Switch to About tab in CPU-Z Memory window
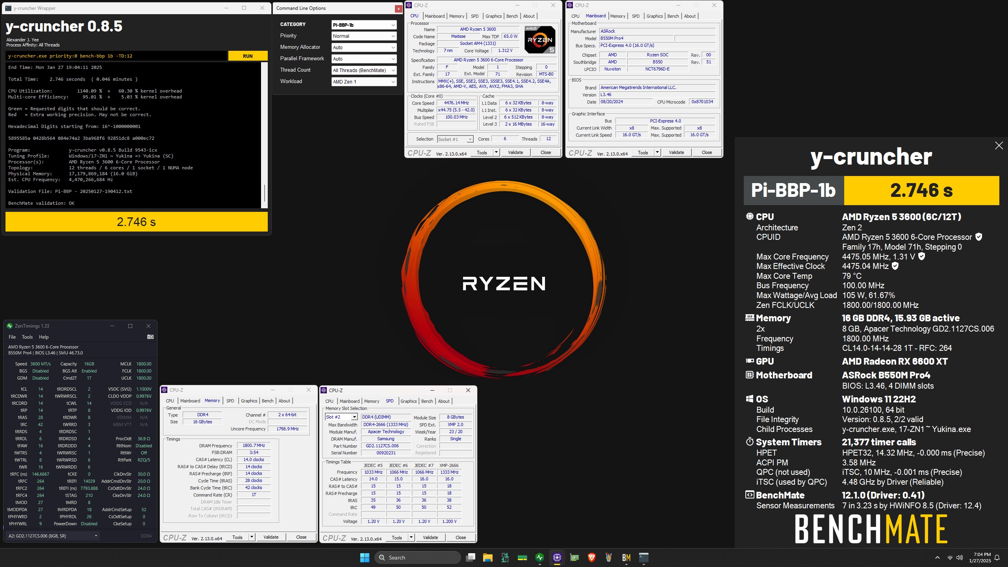The width and height of the screenshot is (1008, 567). coord(284,401)
